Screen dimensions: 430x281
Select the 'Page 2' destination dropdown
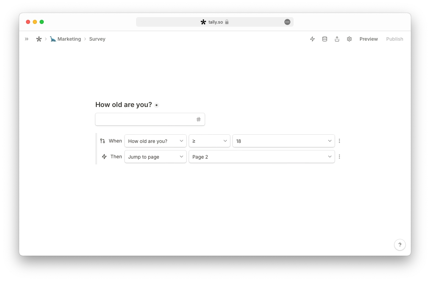pos(262,157)
